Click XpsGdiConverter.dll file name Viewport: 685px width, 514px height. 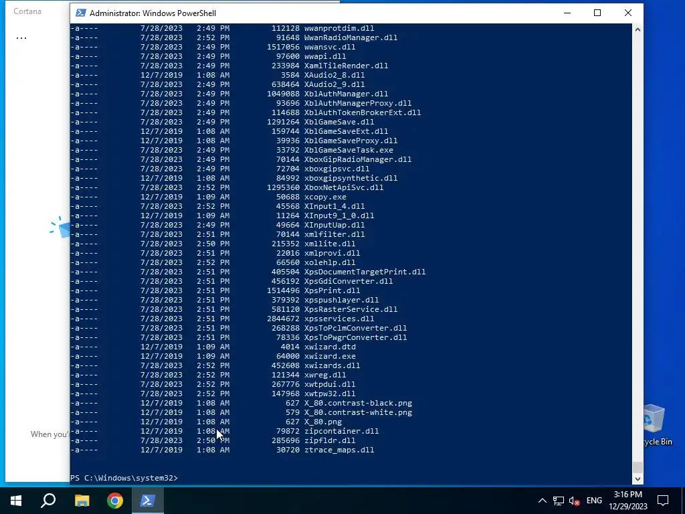(349, 282)
